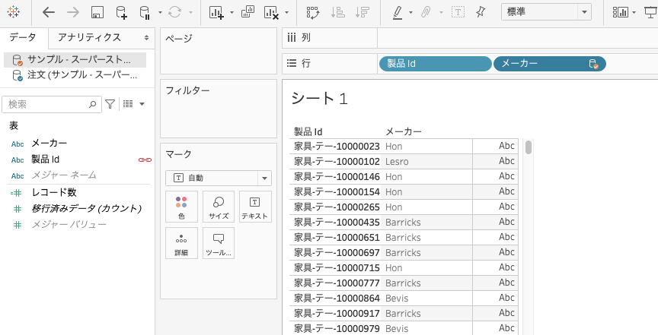The image size is (658, 335).
Task: Click the Bevis cell in the 家具-テー-10000979 row
Action: point(397,329)
